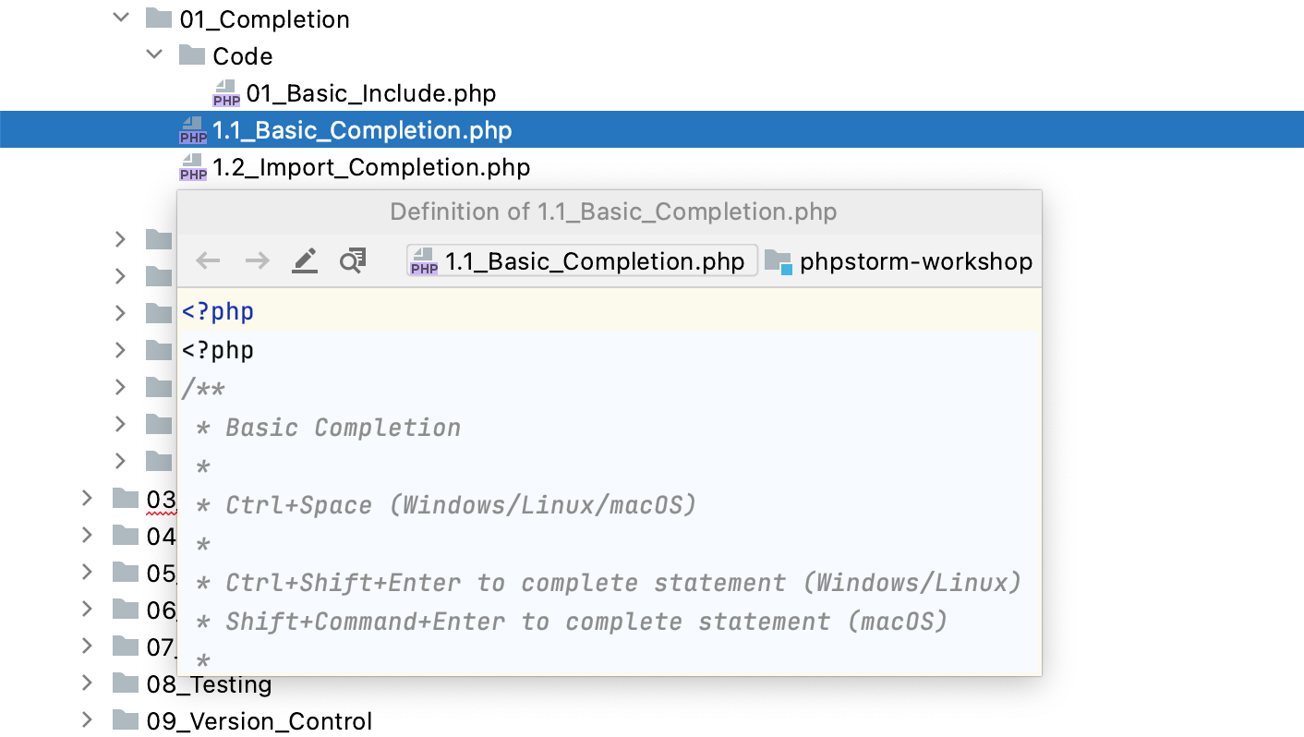This screenshot has width=1304, height=737.
Task: Click the PHP icon of 1.2_Import_Completion.php
Action: click(x=193, y=167)
